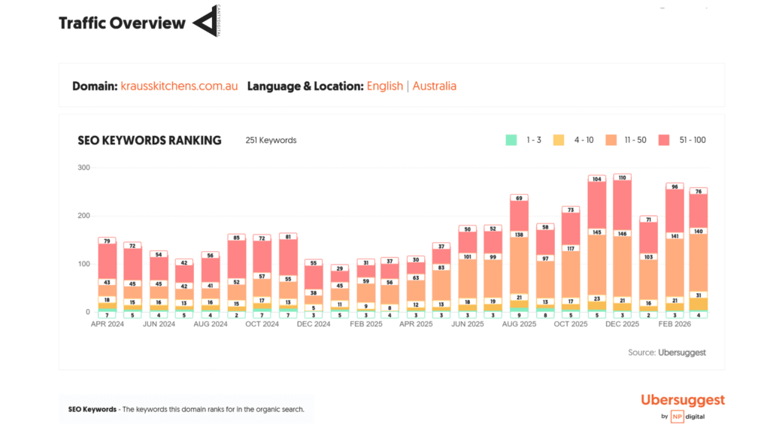Click the 100 y-axis value

pyautogui.click(x=84, y=264)
